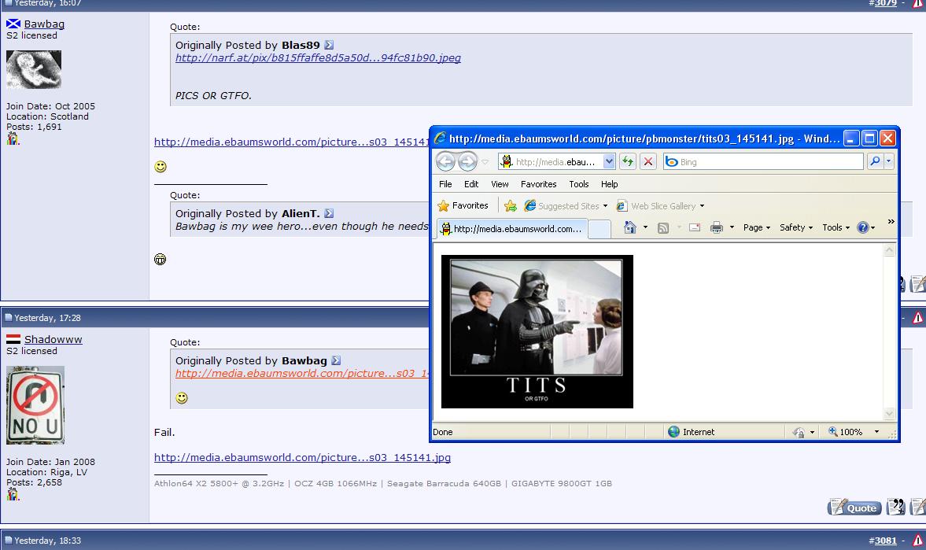Open a new blank tab
Viewport: 926px width, 550px height.
(x=600, y=229)
